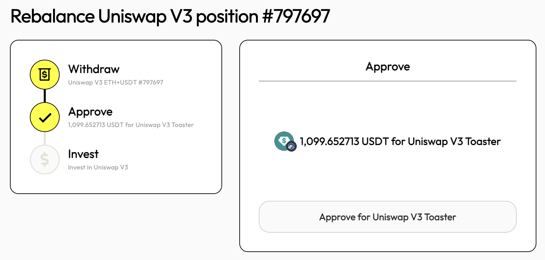Select the Approve step checkmark icon

[45, 117]
